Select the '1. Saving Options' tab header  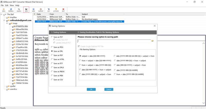point(59,32)
